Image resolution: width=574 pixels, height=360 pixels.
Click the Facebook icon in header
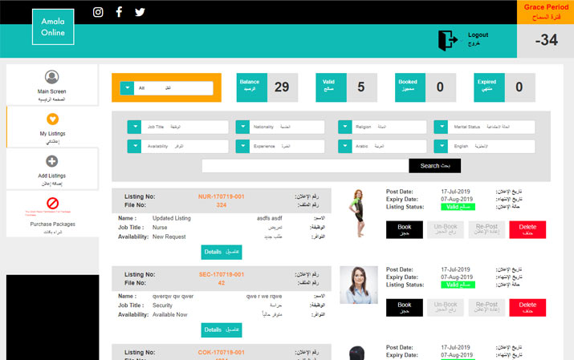tap(119, 12)
